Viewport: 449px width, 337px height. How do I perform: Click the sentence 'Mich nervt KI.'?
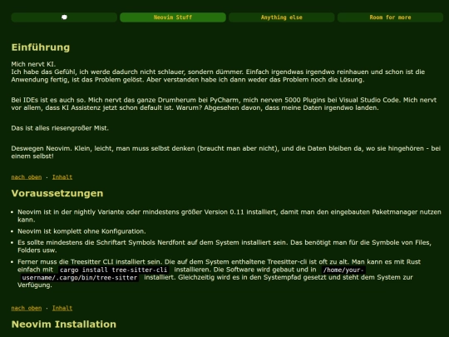point(33,64)
